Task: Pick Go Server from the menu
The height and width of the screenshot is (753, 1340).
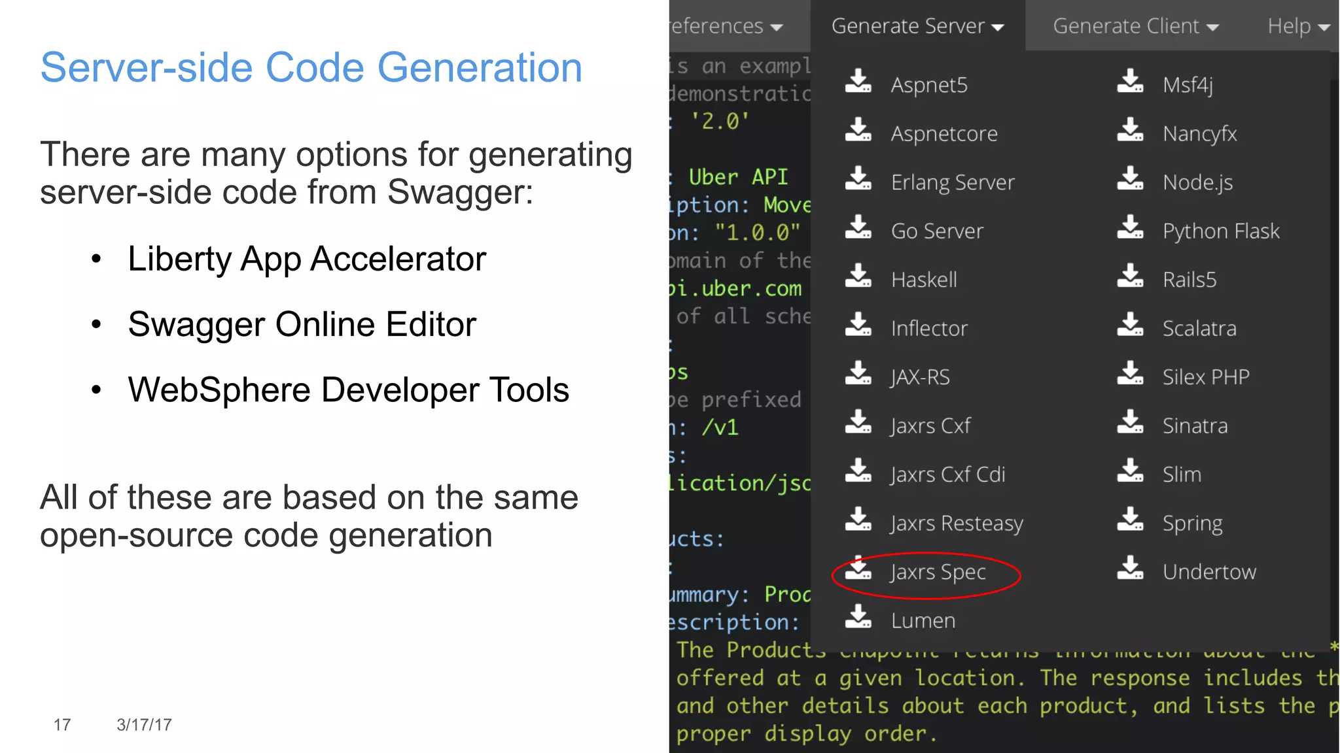Action: 937,231
